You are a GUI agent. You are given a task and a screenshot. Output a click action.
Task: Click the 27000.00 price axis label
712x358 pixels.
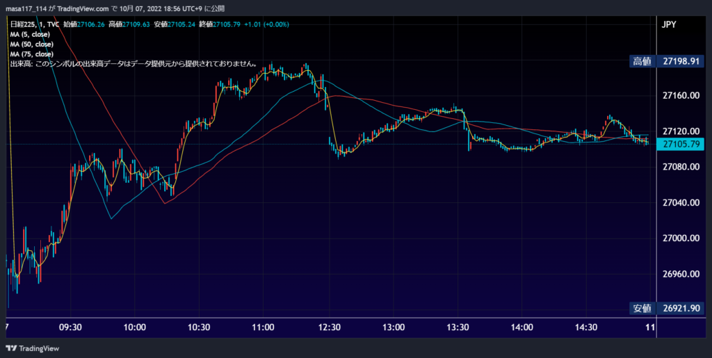click(x=681, y=238)
